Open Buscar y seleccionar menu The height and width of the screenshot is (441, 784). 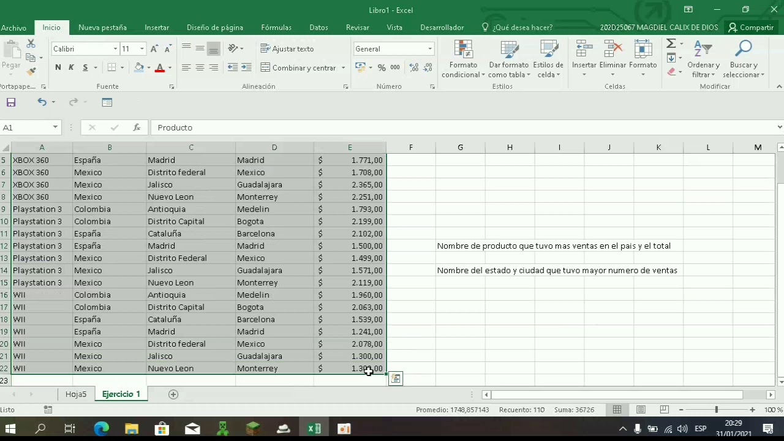[x=744, y=59]
